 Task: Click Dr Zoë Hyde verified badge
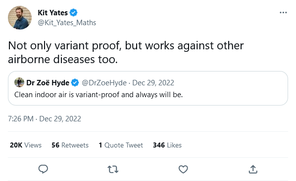point(75,82)
